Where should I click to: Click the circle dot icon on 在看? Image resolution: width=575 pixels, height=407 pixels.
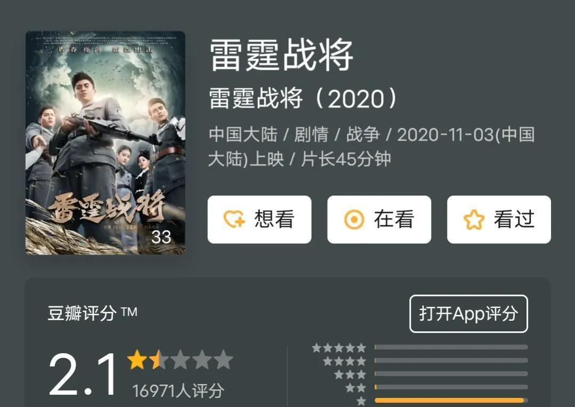click(354, 219)
